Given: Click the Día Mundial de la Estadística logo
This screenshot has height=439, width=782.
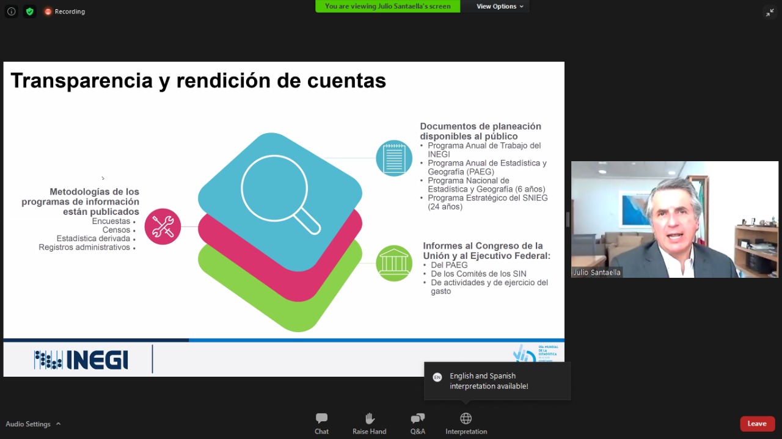Looking at the screenshot, I should tap(535, 353).
